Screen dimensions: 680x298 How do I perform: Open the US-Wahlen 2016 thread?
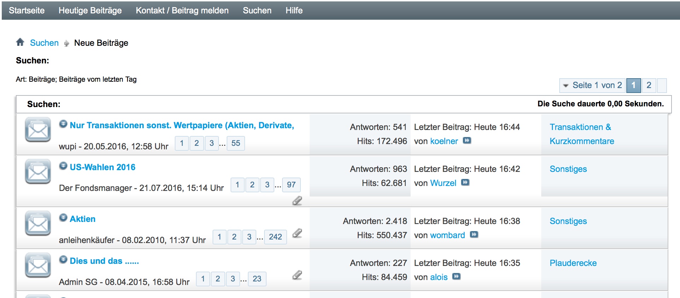pyautogui.click(x=102, y=167)
